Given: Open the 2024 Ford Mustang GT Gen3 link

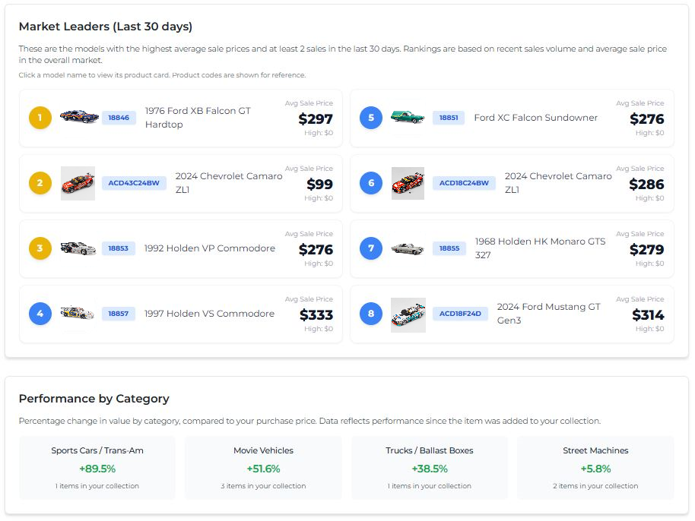Looking at the screenshot, I should click(548, 314).
